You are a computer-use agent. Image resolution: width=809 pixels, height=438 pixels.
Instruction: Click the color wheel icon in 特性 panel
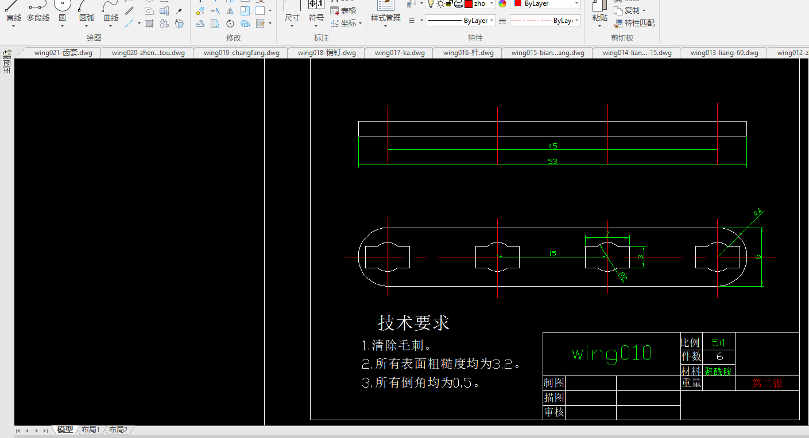502,3
